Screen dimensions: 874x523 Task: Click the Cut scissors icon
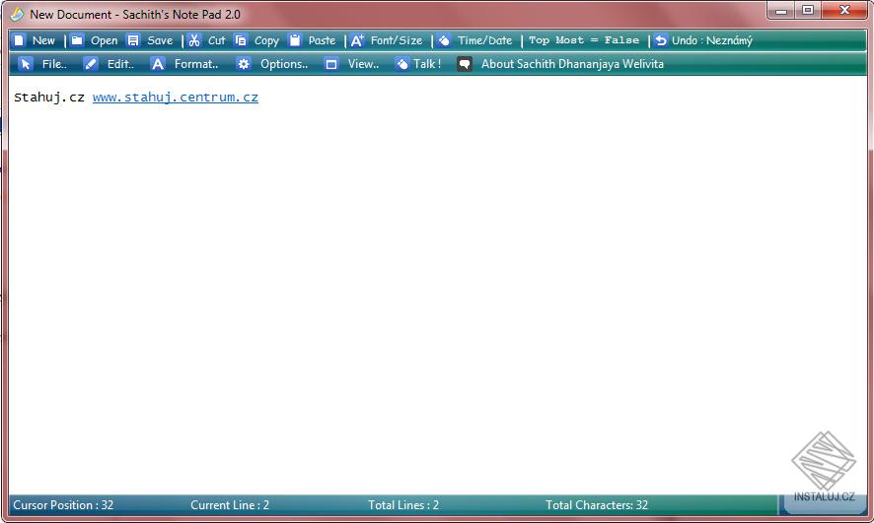pos(194,40)
